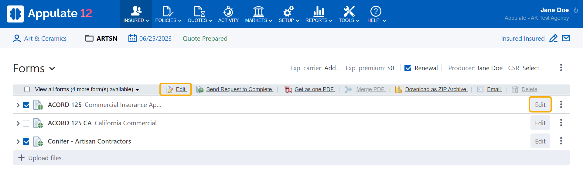Click the ZIP archive icon
Image resolution: width=583 pixels, height=173 pixels.
pos(398,89)
